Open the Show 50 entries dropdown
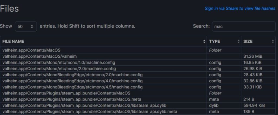 [26, 27]
